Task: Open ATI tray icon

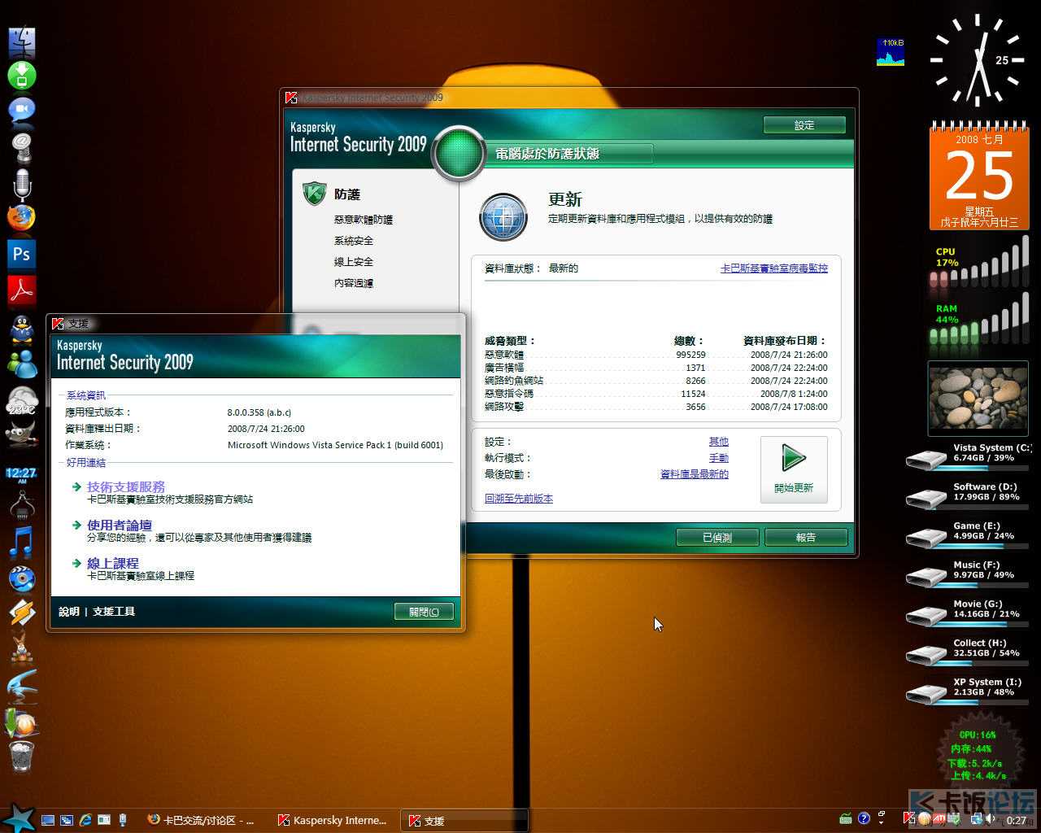Action: pos(939,818)
